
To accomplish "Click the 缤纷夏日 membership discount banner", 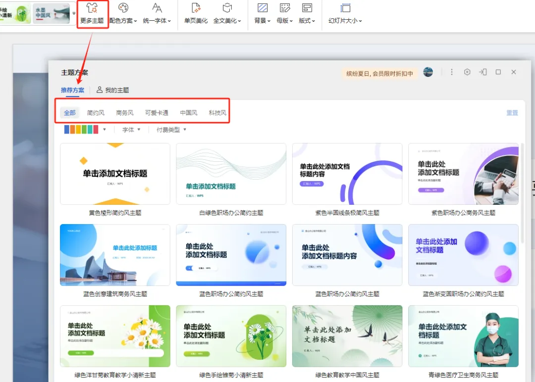I will coord(381,72).
